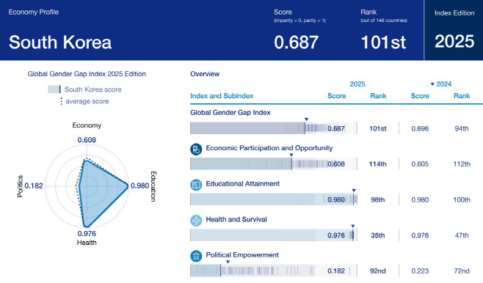
Task: Click the Political Empowerment building icon
Action: coord(196,256)
